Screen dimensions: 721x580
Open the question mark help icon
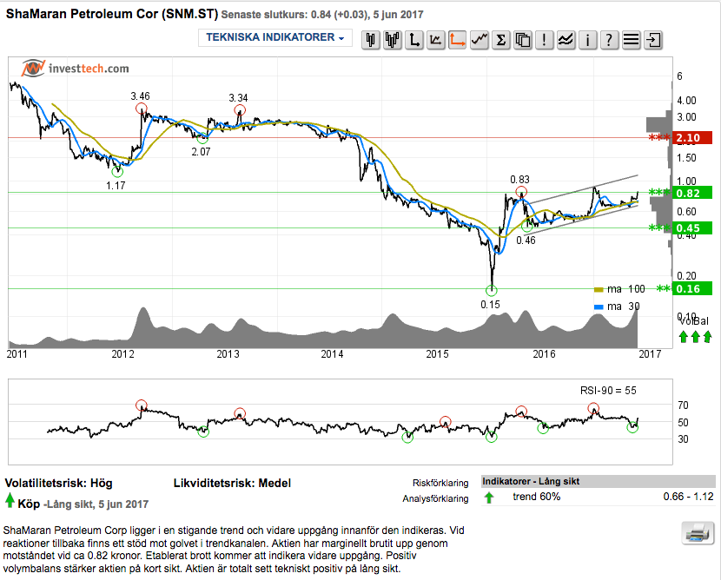coord(609,40)
